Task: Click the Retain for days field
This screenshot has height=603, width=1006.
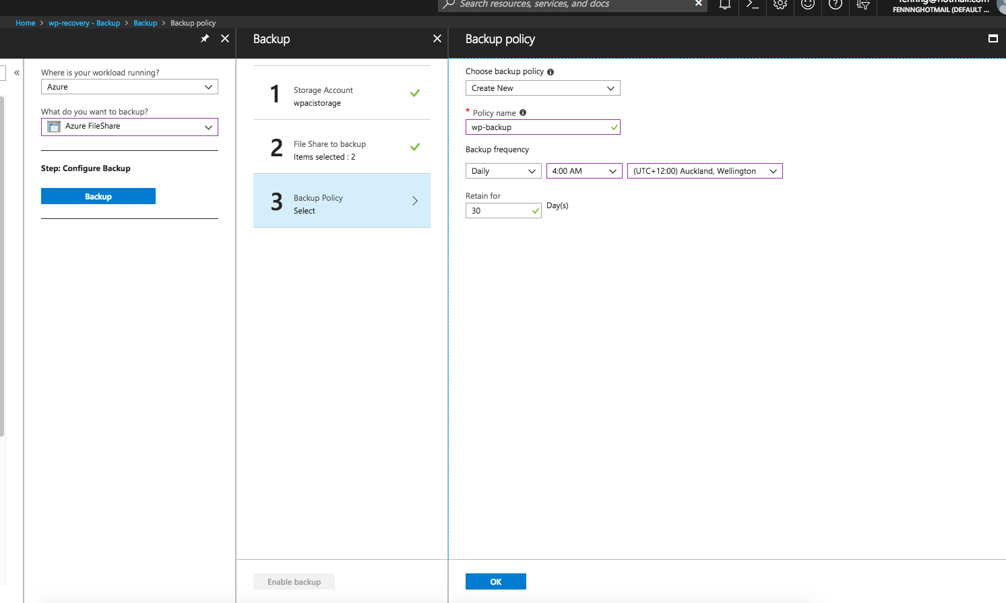Action: point(503,211)
